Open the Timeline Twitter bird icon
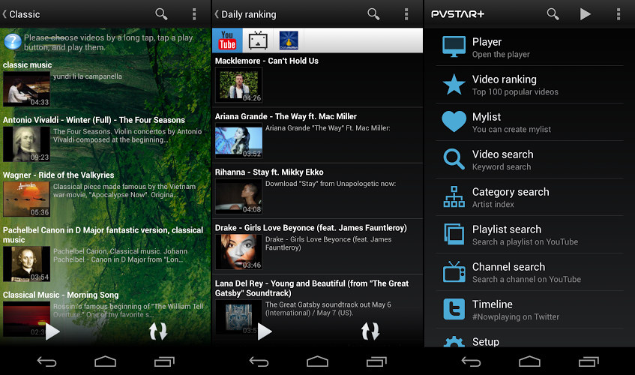The image size is (635, 375). pos(454,310)
